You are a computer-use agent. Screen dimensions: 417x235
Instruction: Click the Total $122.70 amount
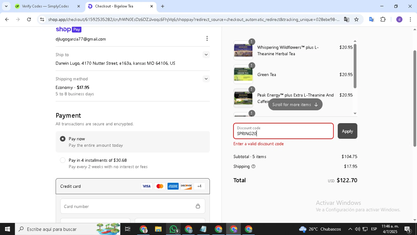347,180
